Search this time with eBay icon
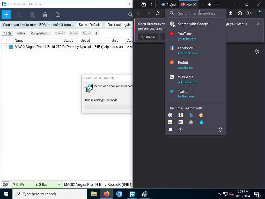The width and height of the screenshot is (265, 199). 170,122
